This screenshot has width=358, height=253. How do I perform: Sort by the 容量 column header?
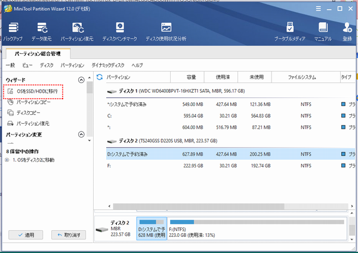[187, 77]
